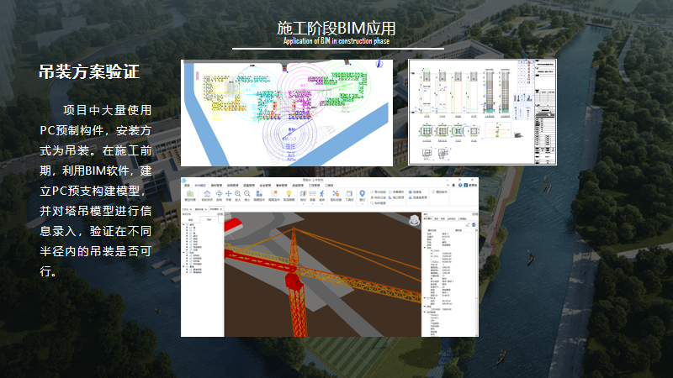
Task: Collapse the top root node in model tree
Action: point(183,224)
